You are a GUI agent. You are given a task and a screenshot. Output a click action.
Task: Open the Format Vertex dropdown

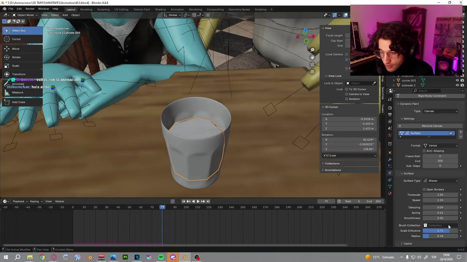pos(440,146)
